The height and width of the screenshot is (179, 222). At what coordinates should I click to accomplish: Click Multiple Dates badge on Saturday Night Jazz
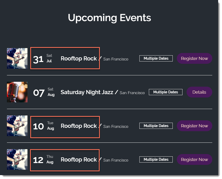coord(166,92)
